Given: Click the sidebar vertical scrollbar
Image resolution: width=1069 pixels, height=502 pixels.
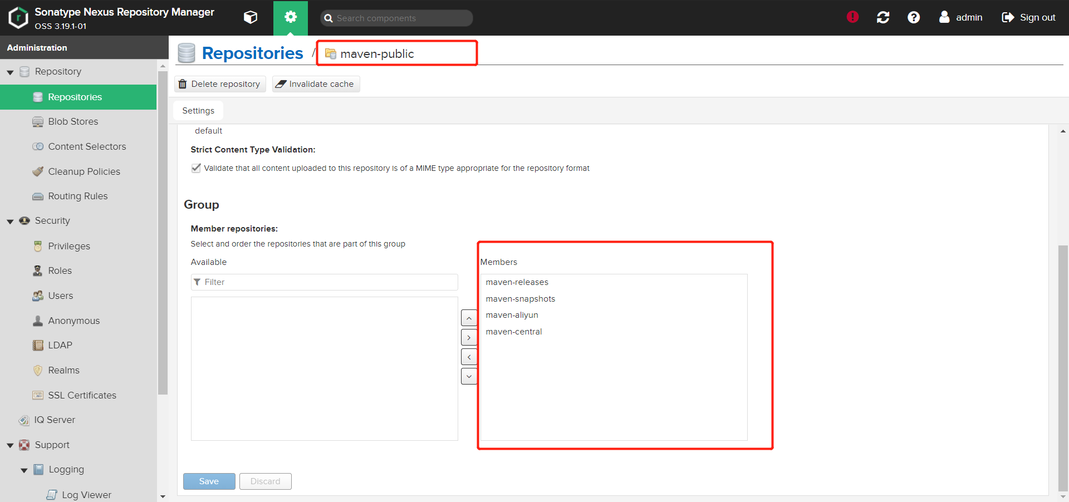Looking at the screenshot, I should click(163, 233).
